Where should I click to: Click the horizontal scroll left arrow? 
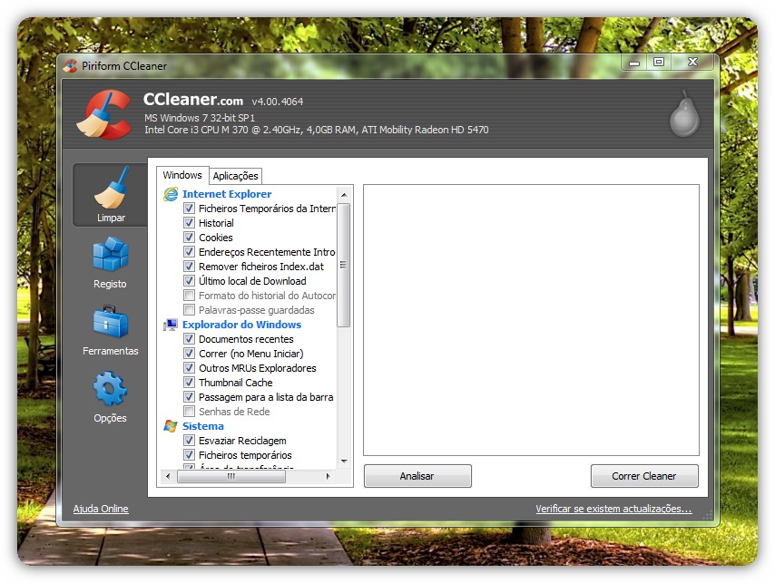(x=168, y=476)
